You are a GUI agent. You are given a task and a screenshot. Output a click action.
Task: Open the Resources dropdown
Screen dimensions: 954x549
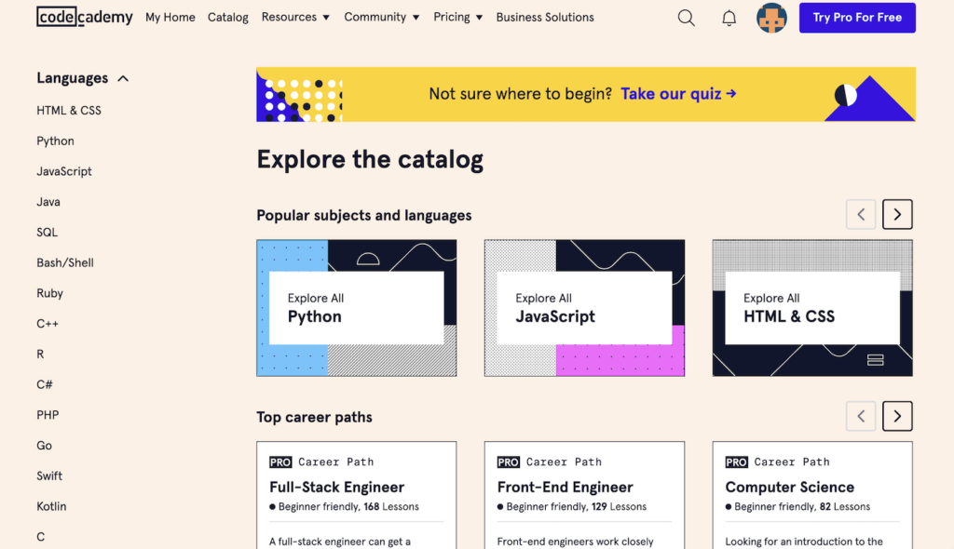pyautogui.click(x=295, y=17)
